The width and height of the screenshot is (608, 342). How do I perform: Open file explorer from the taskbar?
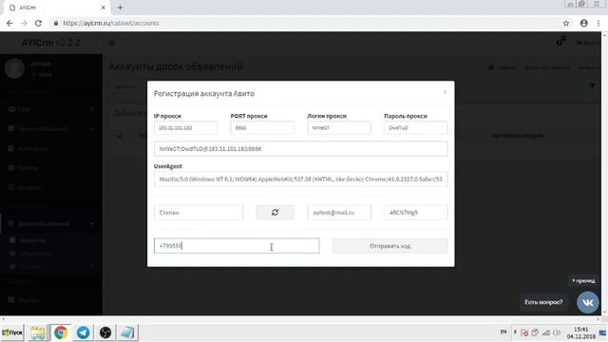(x=38, y=332)
